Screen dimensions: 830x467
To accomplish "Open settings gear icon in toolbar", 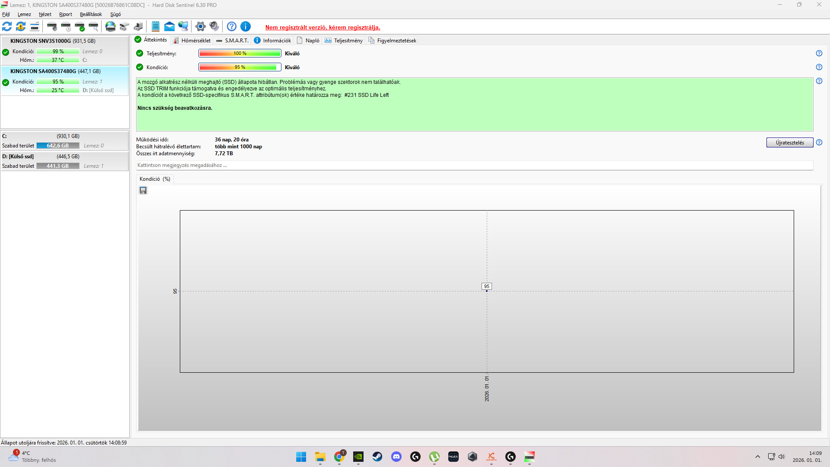I will (x=200, y=27).
